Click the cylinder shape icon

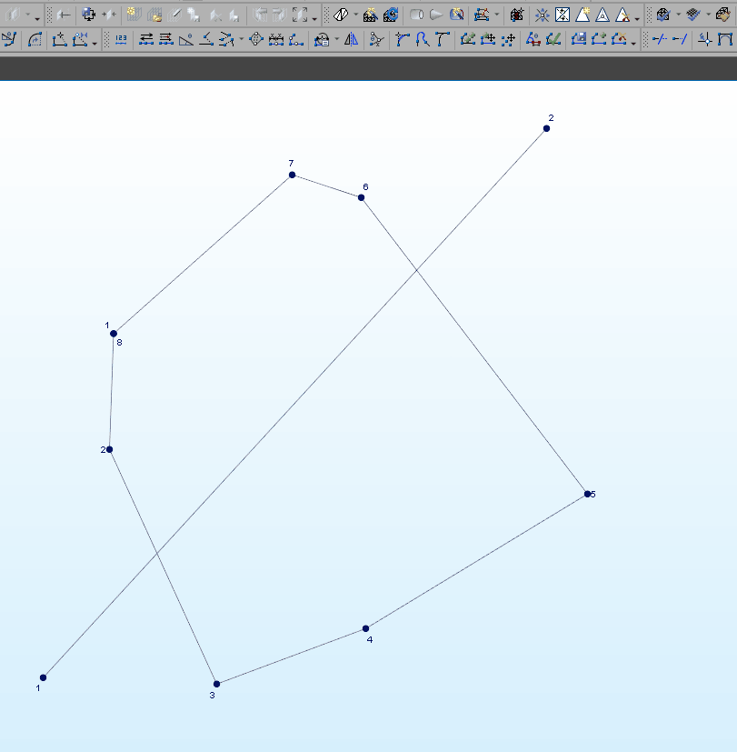[416, 15]
